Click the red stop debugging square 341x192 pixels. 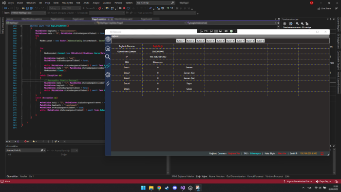coord(124,8)
